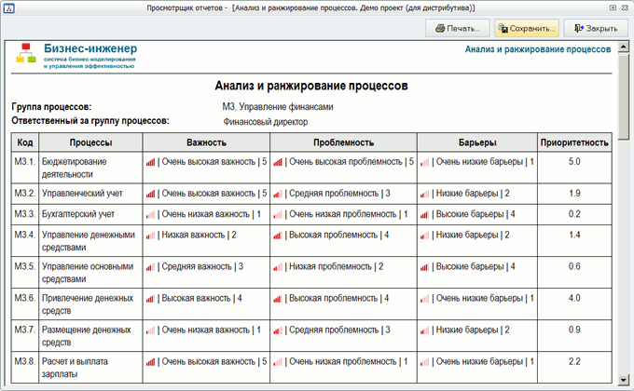634x391 pixels.
Task: Click the Бухгалтерский учет process cell
Action: 90,214
